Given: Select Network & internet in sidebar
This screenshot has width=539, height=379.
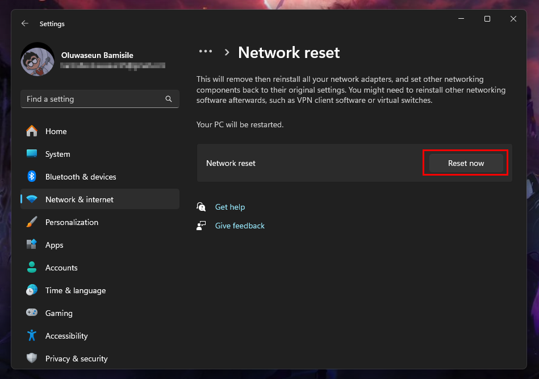Looking at the screenshot, I should click(80, 199).
